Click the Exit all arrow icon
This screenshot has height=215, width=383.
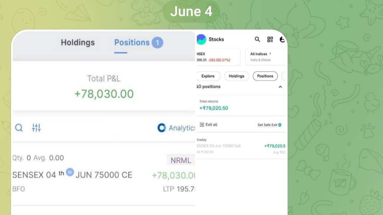click(202, 125)
